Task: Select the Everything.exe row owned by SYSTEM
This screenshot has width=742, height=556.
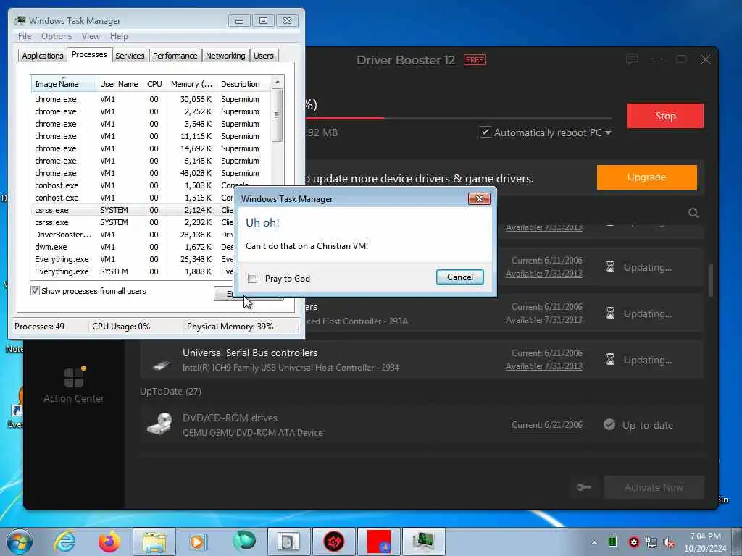Action: [x=133, y=271]
